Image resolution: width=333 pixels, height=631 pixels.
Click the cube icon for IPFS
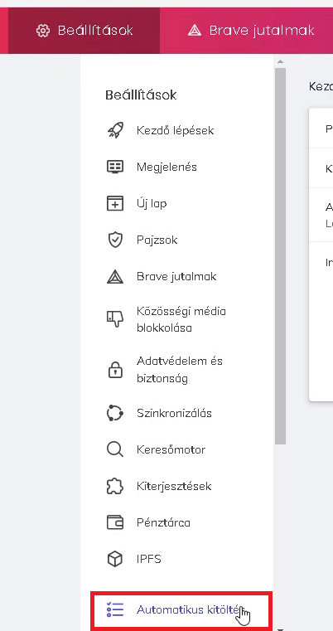click(x=115, y=559)
